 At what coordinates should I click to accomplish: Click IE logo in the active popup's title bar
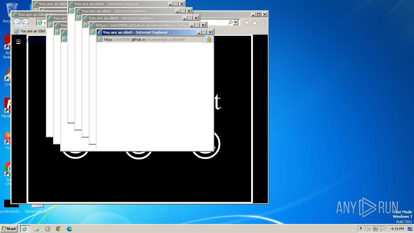coord(100,32)
